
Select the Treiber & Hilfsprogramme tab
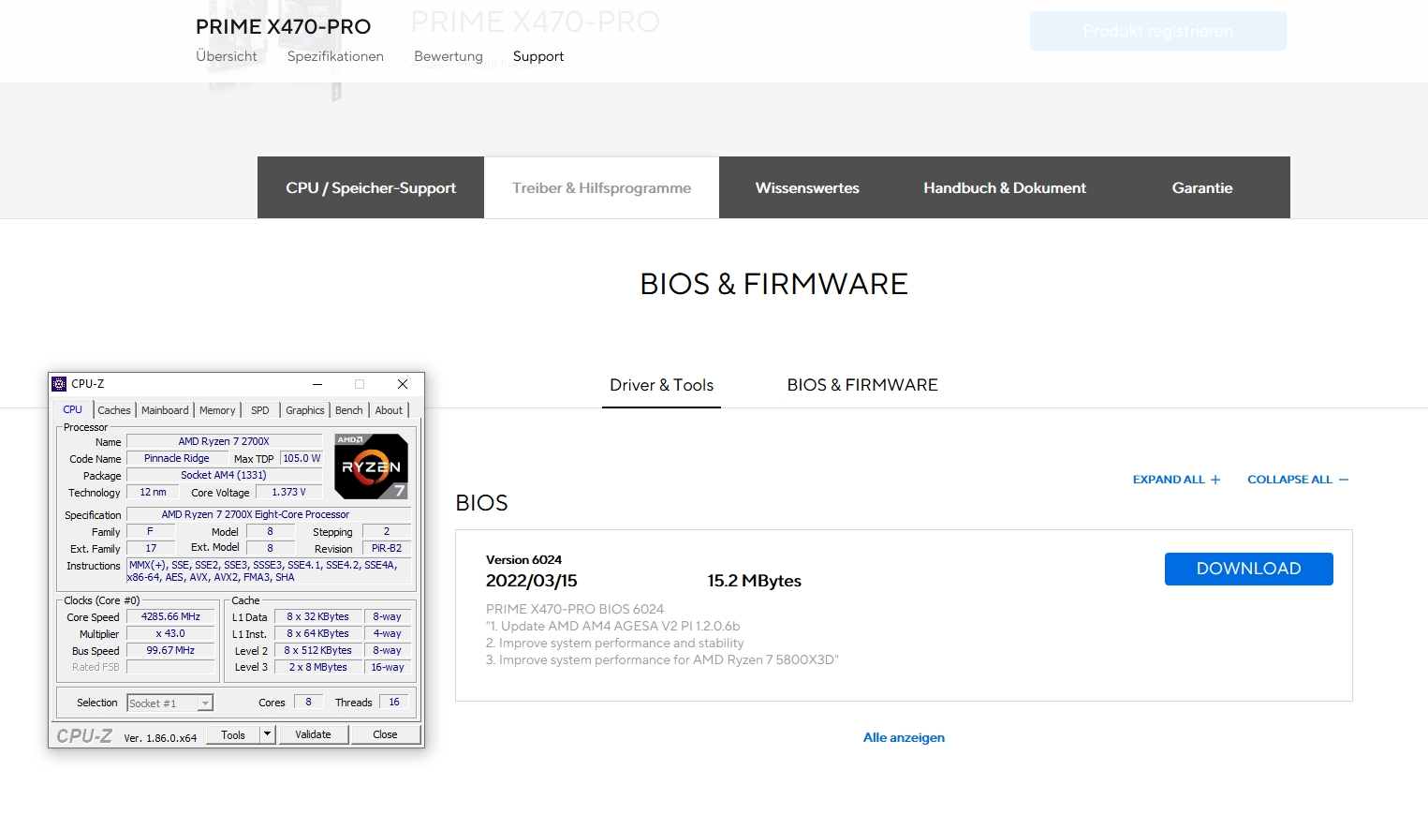click(601, 187)
